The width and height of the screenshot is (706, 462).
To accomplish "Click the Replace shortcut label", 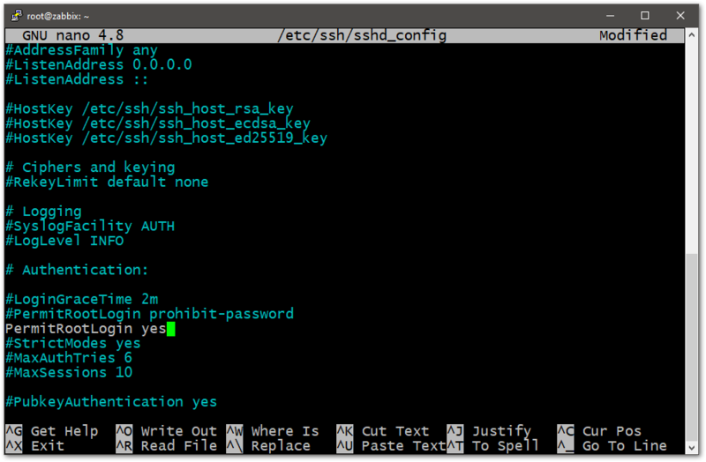I will pyautogui.click(x=280, y=446).
